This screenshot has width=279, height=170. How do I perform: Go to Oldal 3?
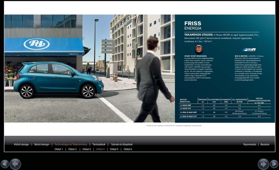(x=87, y=149)
